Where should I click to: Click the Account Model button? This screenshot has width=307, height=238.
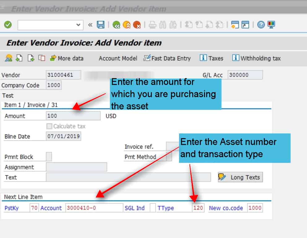pyautogui.click(x=118, y=58)
